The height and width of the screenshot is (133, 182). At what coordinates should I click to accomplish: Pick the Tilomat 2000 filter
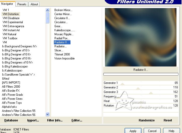click(x=62, y=54)
